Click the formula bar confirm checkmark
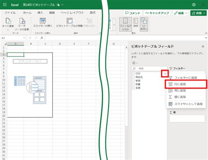Viewport: 208px width, 160px height. (36, 38)
